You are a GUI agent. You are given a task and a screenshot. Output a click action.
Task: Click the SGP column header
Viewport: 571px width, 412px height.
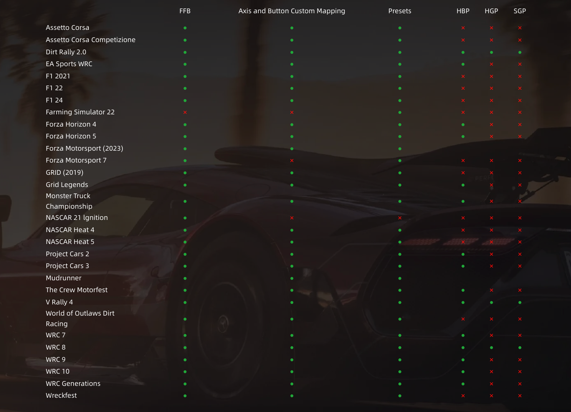(519, 11)
